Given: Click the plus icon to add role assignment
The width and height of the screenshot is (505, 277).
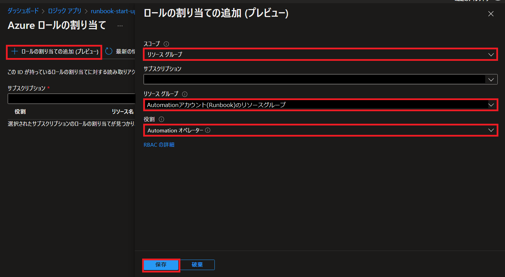Looking at the screenshot, I should [x=15, y=51].
